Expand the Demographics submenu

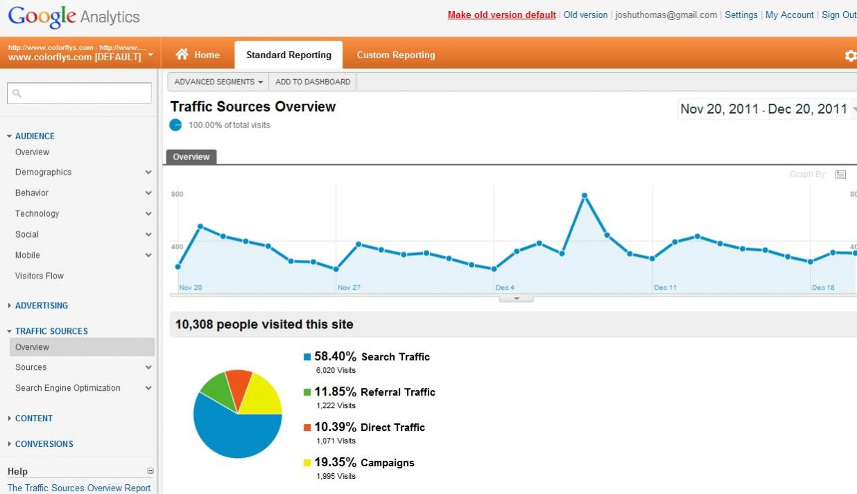pos(148,173)
